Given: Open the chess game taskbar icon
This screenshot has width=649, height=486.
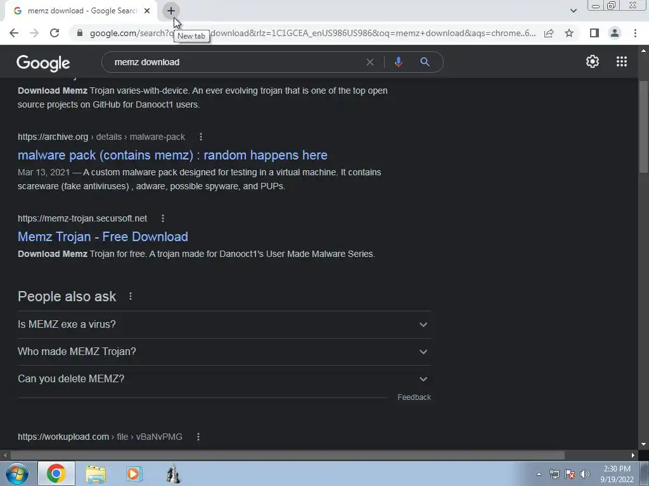Looking at the screenshot, I should (174, 474).
